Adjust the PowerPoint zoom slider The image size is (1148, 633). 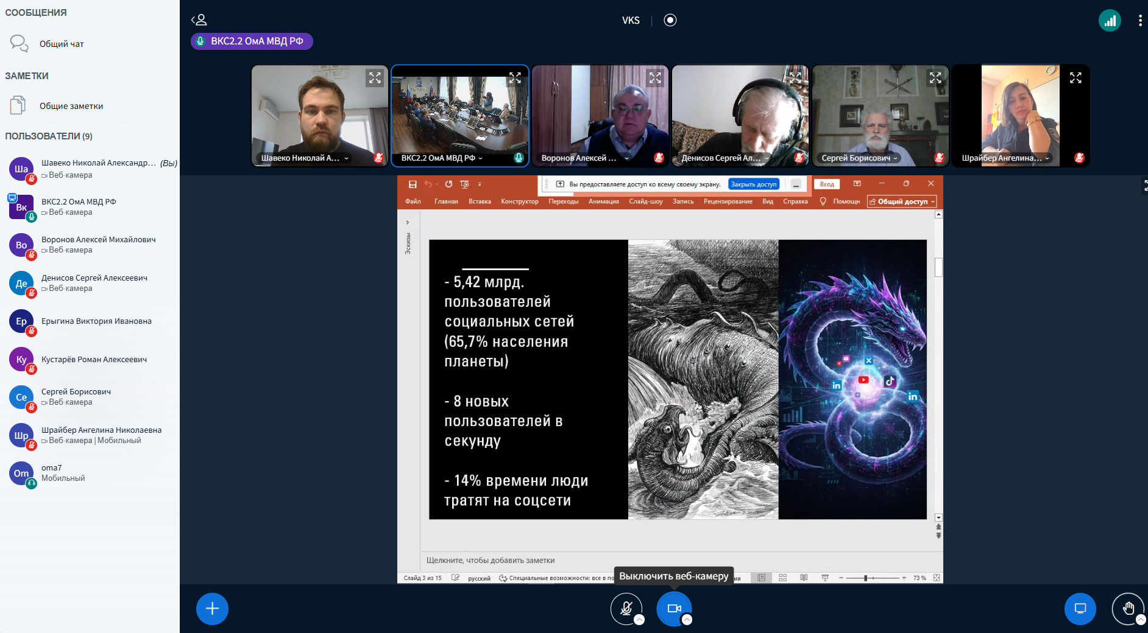coord(865,578)
